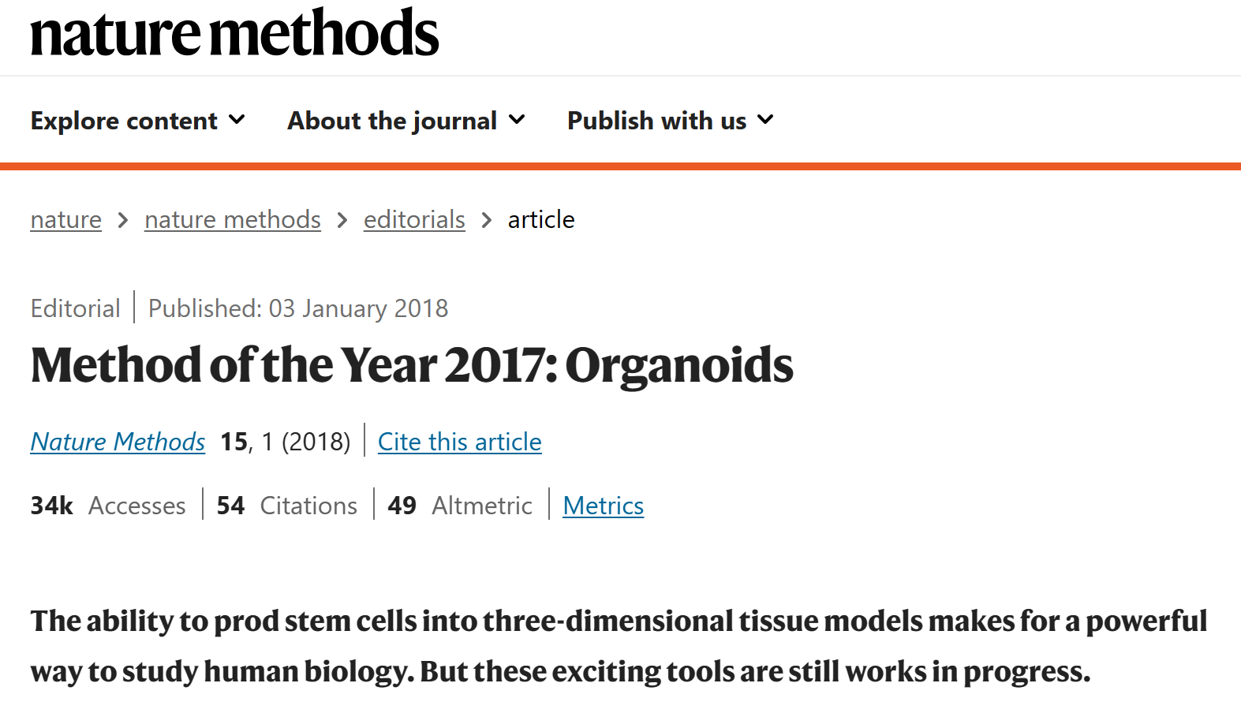Image resolution: width=1241 pixels, height=713 pixels.
Task: Click the chevron beside About the journal
Action: click(x=517, y=120)
